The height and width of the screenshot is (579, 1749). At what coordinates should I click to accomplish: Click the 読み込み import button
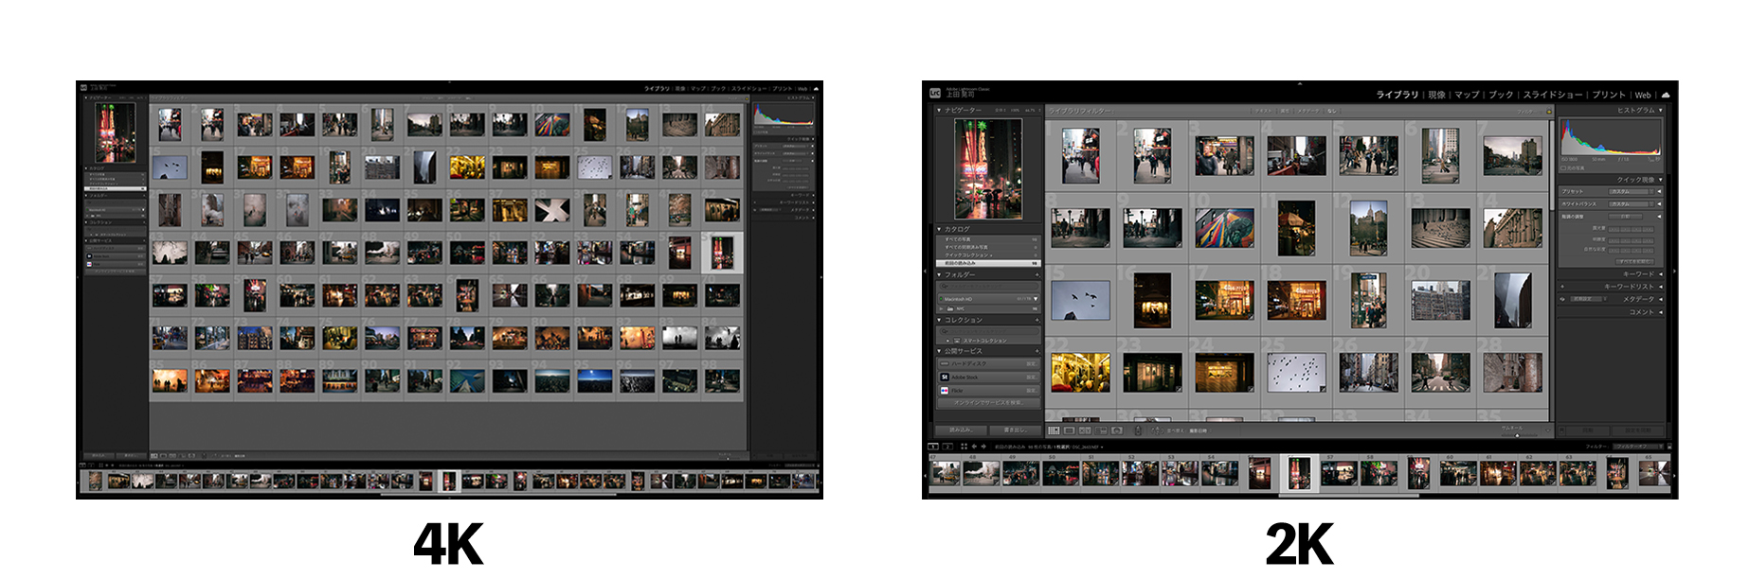[961, 430]
